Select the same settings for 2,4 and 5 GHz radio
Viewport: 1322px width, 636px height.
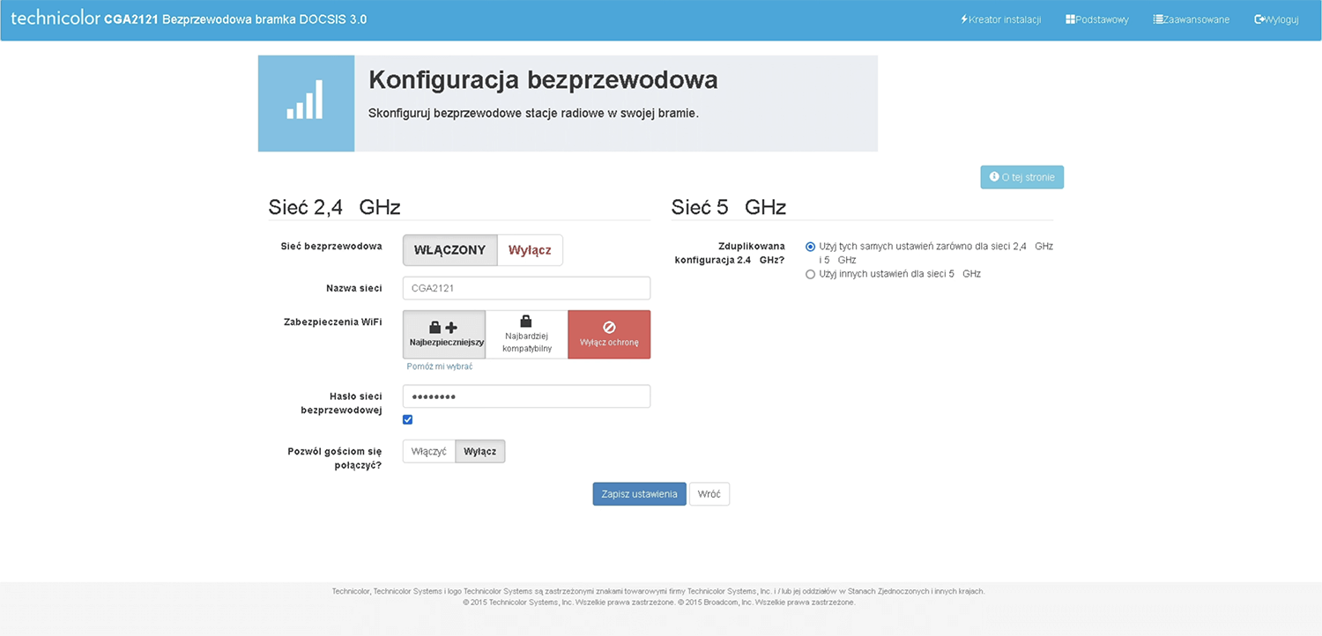coord(811,247)
